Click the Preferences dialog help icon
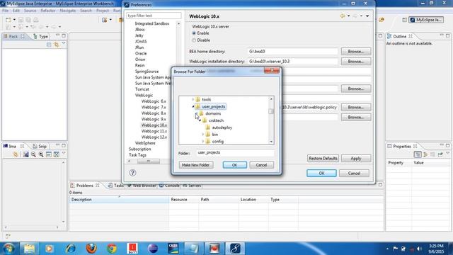453x255 pixels. (x=132, y=173)
